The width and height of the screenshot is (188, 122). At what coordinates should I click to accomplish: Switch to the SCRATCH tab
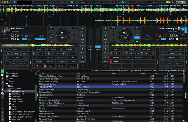(98, 2)
